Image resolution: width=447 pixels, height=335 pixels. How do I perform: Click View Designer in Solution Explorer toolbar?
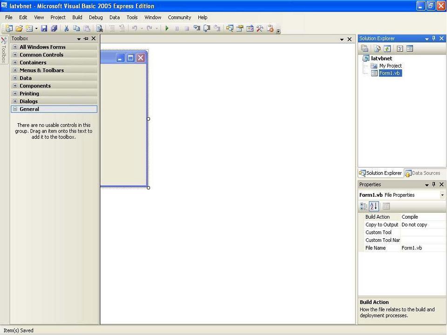click(x=410, y=49)
